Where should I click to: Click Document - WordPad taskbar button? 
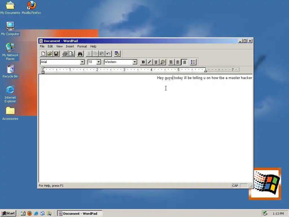[x=80, y=214]
